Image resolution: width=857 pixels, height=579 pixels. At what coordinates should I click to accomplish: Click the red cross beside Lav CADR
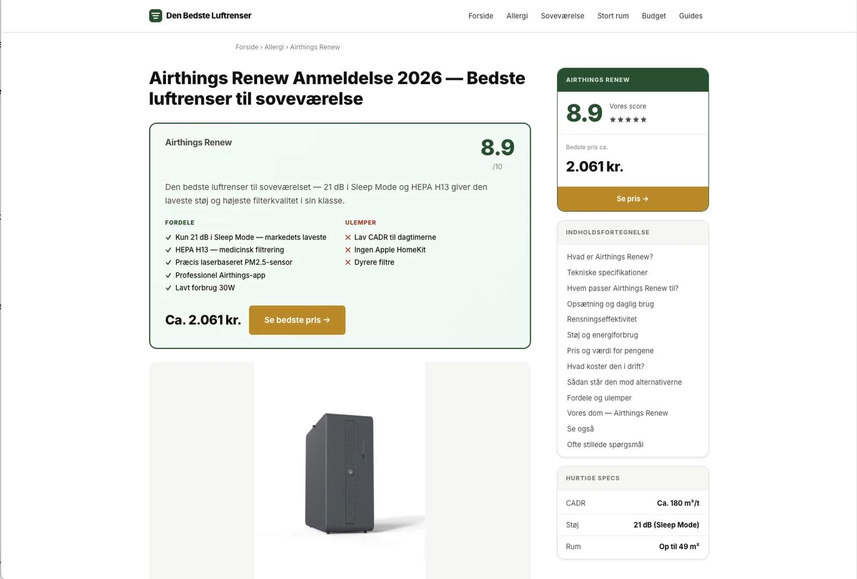(x=348, y=237)
